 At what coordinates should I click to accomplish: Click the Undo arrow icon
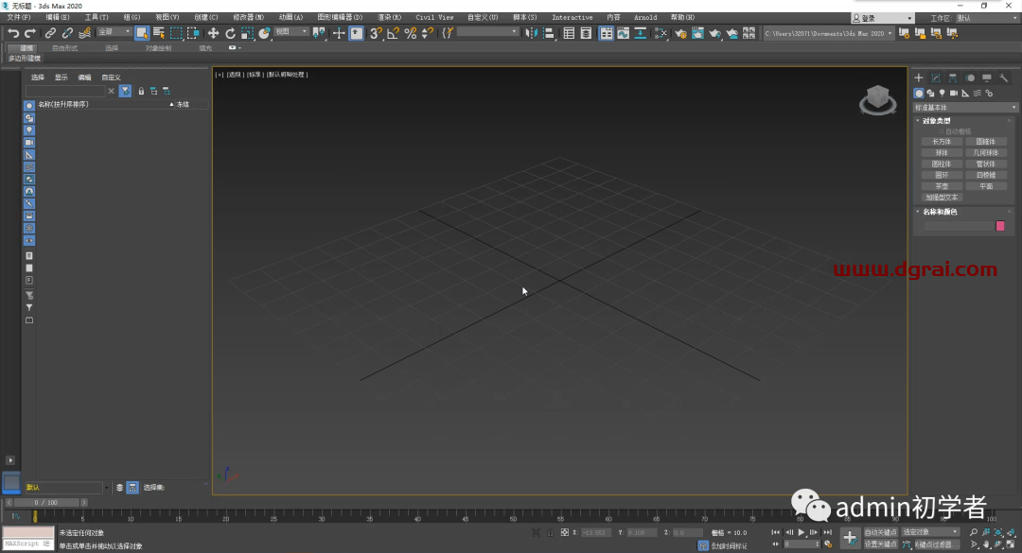coord(13,33)
